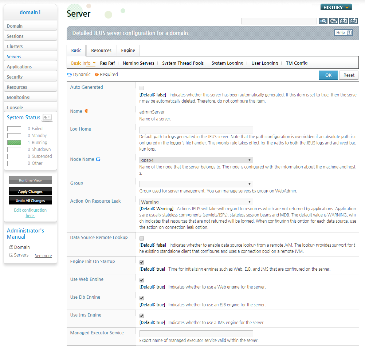The image size is (365, 346).
Task: Switch to the Resources tab
Action: click(x=101, y=51)
